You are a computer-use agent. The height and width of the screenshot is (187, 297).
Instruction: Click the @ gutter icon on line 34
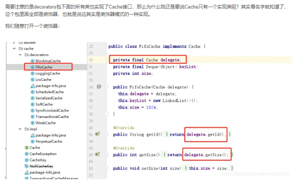(x=99, y=86)
